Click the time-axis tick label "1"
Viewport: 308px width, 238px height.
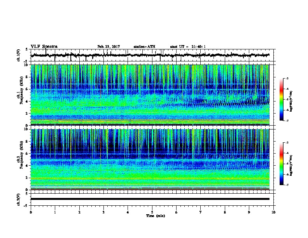pos(55,212)
